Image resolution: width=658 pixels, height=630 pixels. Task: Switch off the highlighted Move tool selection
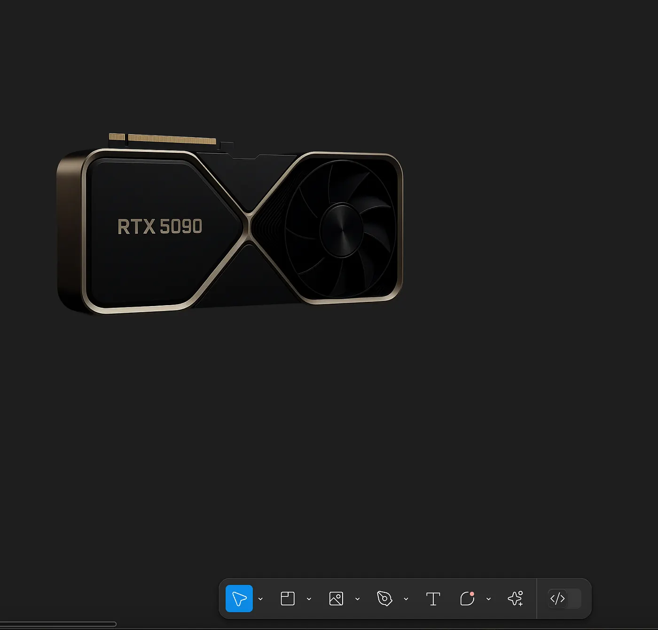[x=239, y=598]
